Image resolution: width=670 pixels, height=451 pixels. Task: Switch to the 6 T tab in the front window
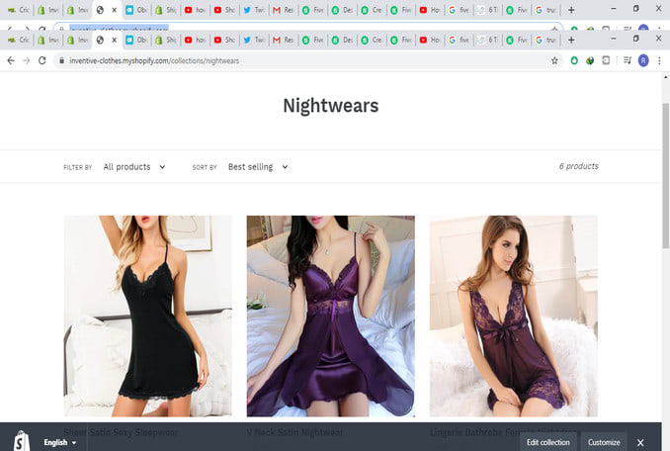pyautogui.click(x=488, y=40)
